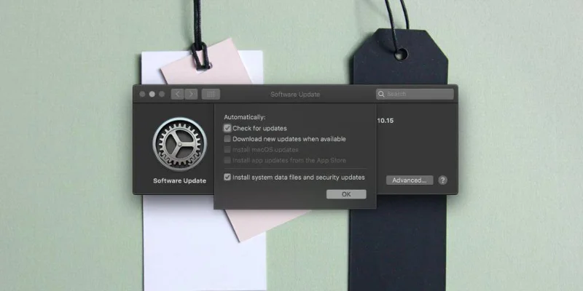The width and height of the screenshot is (583, 291).
Task: Click the Software Update window title
Action: [295, 95]
